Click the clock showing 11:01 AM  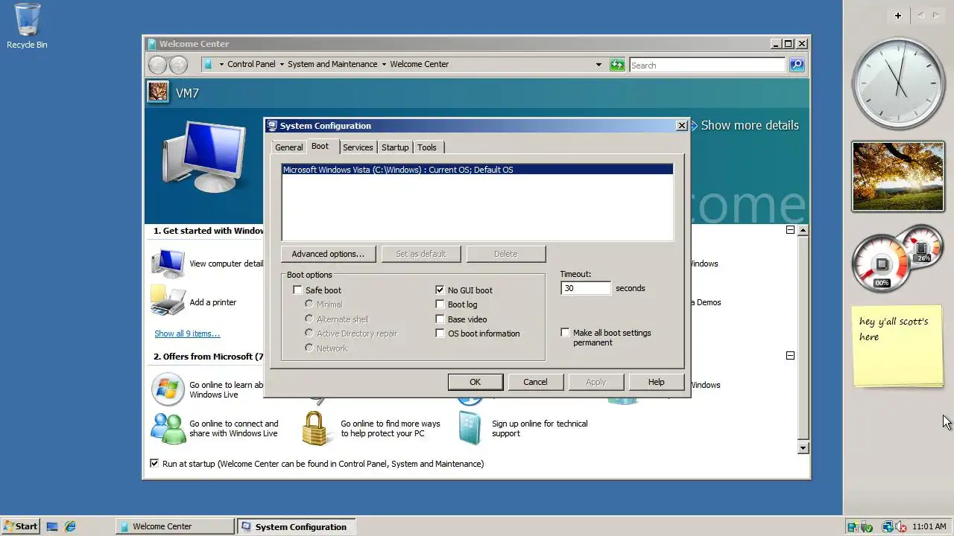coord(929,526)
